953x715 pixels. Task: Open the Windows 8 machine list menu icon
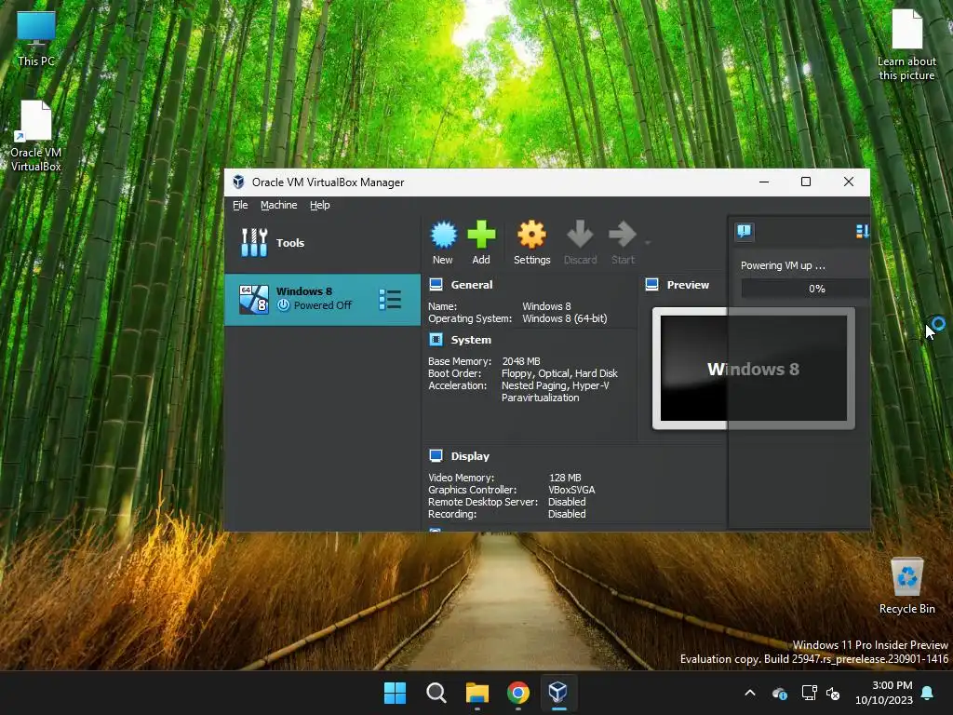pos(390,299)
